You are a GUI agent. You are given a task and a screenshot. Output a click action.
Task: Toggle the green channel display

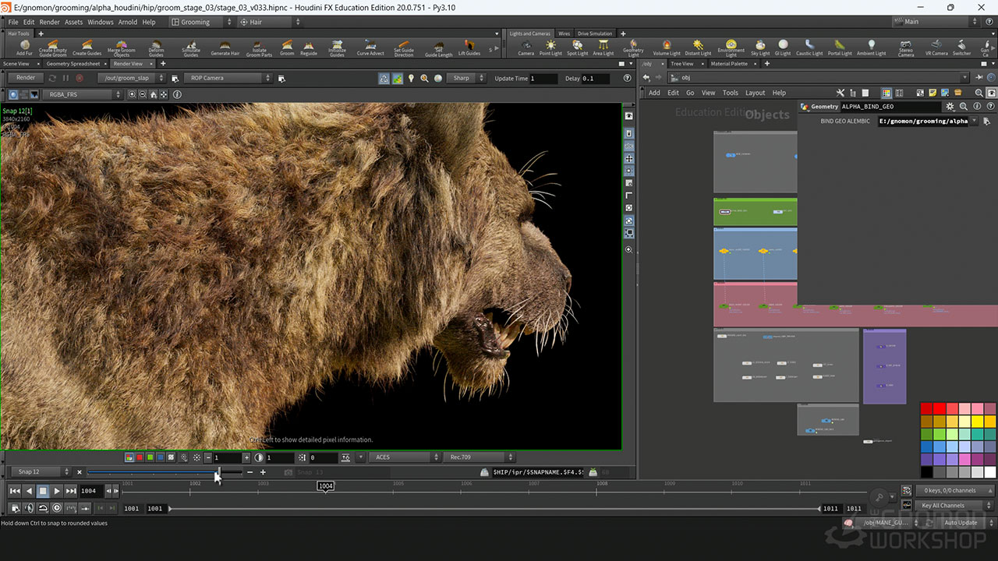pyautogui.click(x=150, y=458)
